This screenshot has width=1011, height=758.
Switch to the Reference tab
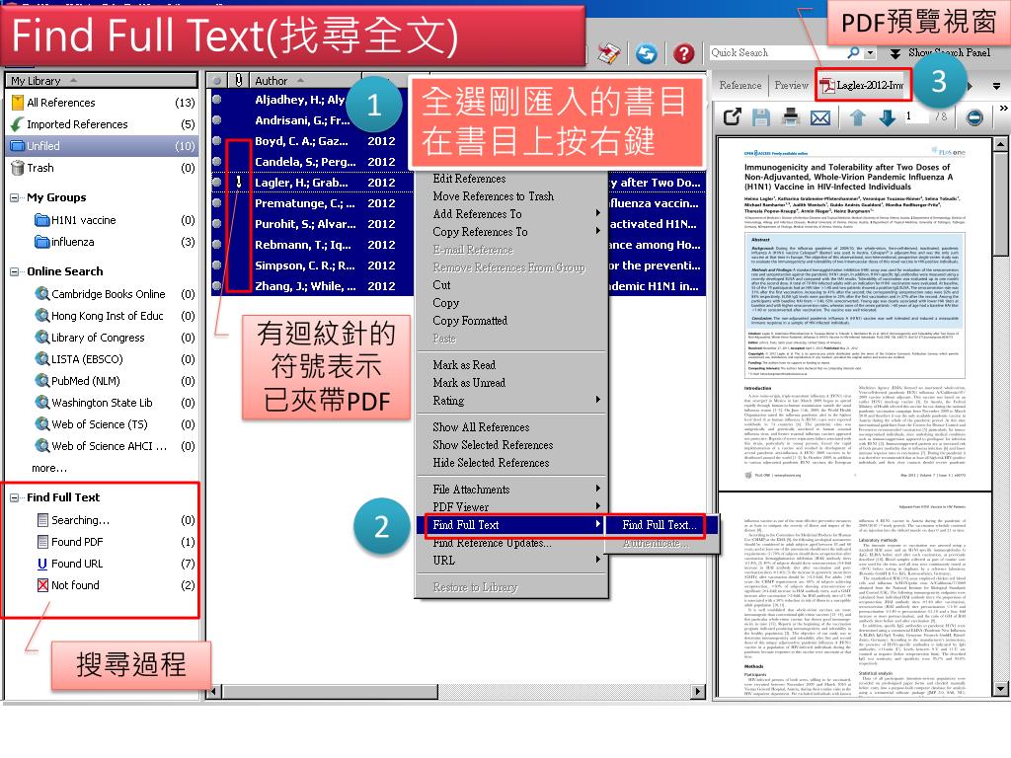740,85
